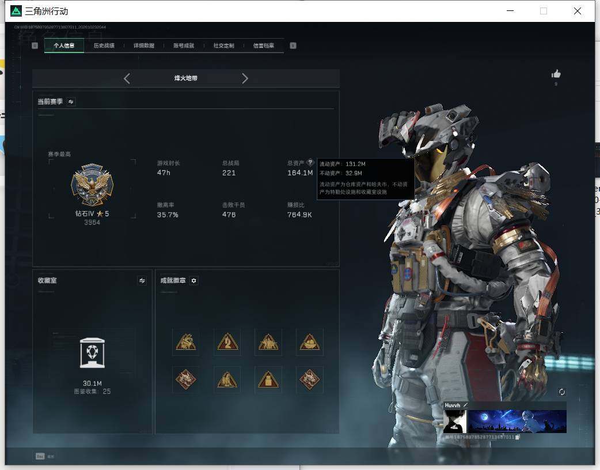Click the next-tab key hint right of 信誉档案
Viewport: 600px width, 470px height.
pyautogui.click(x=293, y=46)
